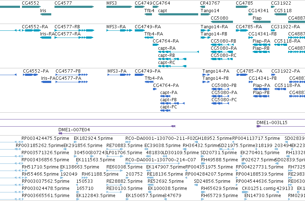Click EST label RH61188.5prime
The height and width of the screenshot is (201, 305).
click(100, 174)
